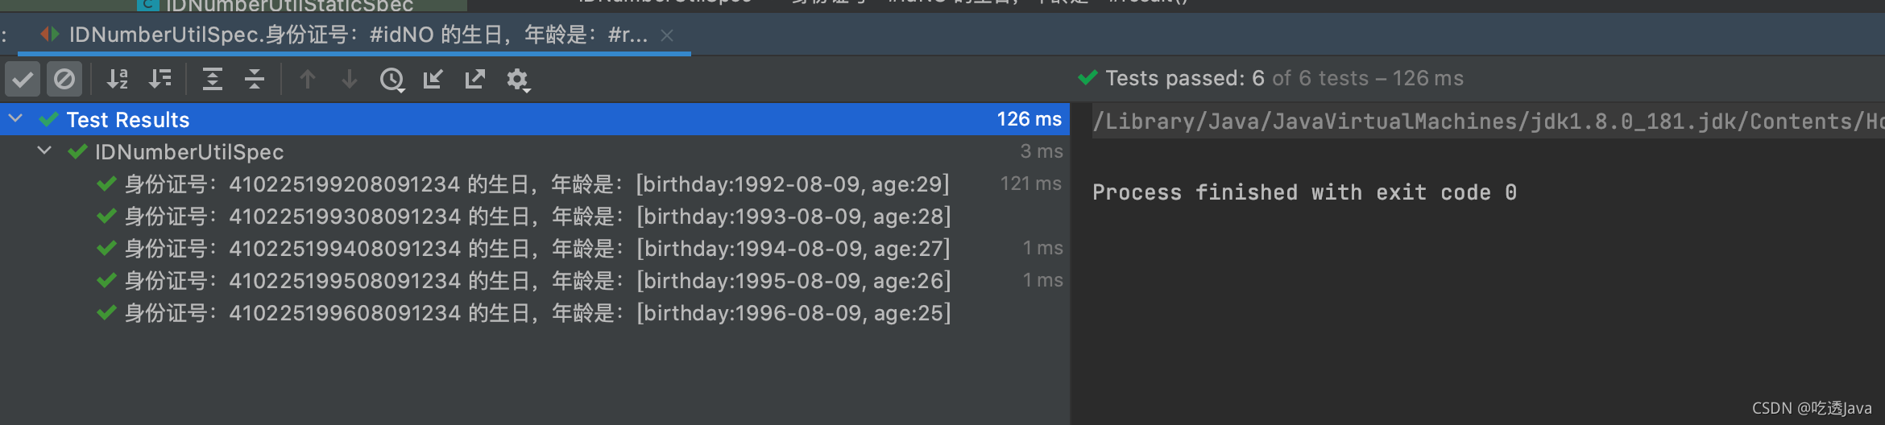Screen dimensions: 1885x425
Task: Close the IDNumberUtilSpec run tab
Action: click(667, 35)
